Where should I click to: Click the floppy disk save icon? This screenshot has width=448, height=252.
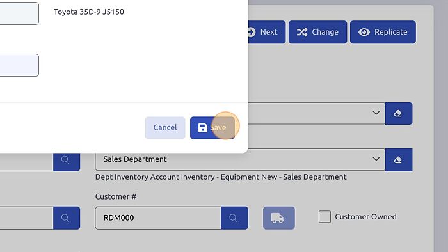point(203,127)
